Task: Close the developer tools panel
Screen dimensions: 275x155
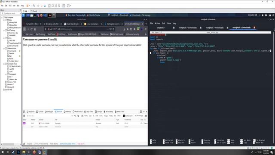Action: tap(146, 112)
